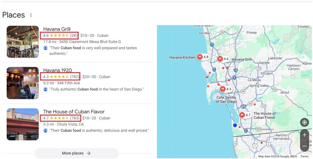Open the map Terms link
This screenshot has width=313, height=159.
pos(304,156)
